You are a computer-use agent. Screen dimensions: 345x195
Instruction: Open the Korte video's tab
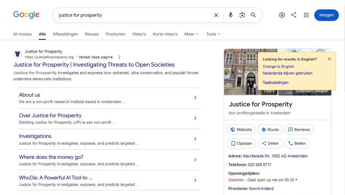coord(165,34)
